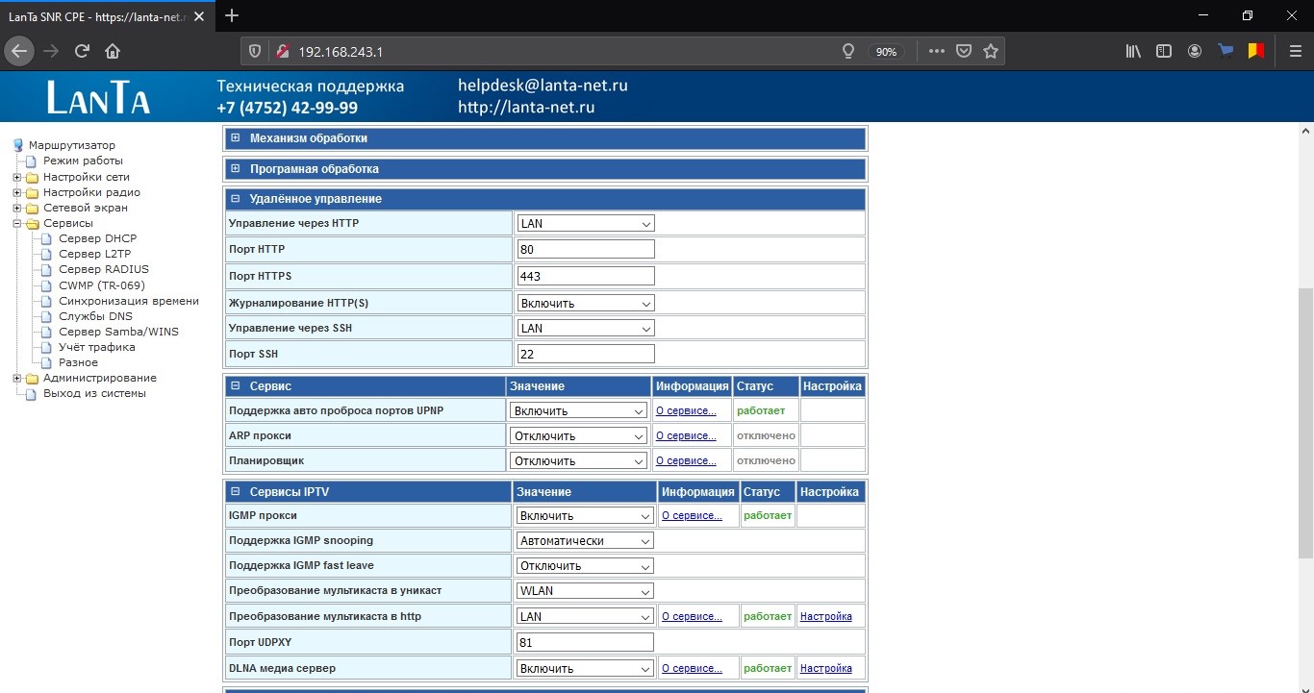Open Режим работы in navigation tree
The image size is (1314, 693).
83,161
